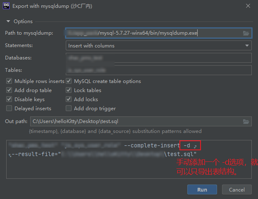
Task: Click the substitution patterns allowed hint text
Action: tap(115, 131)
